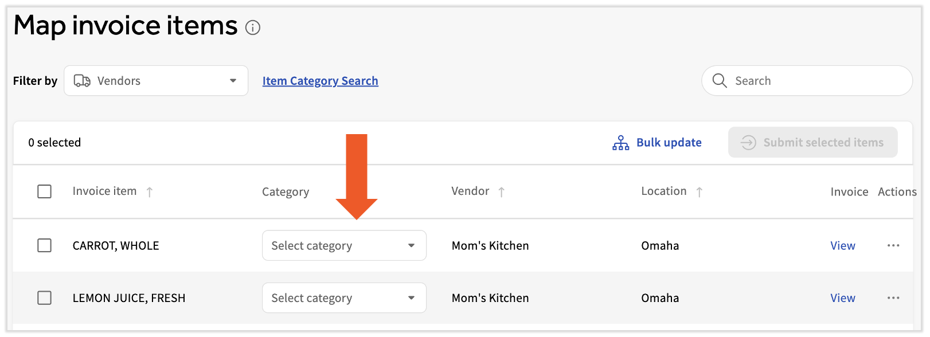
Task: Click the info icon next to Map invoice items
Action: [x=253, y=27]
